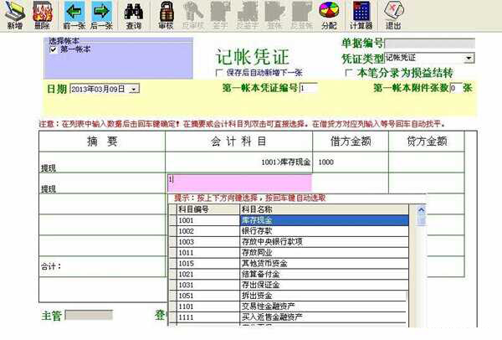Screen dimensions: 502x340
Task: Click account code 1001 cell
Action: 208,220
